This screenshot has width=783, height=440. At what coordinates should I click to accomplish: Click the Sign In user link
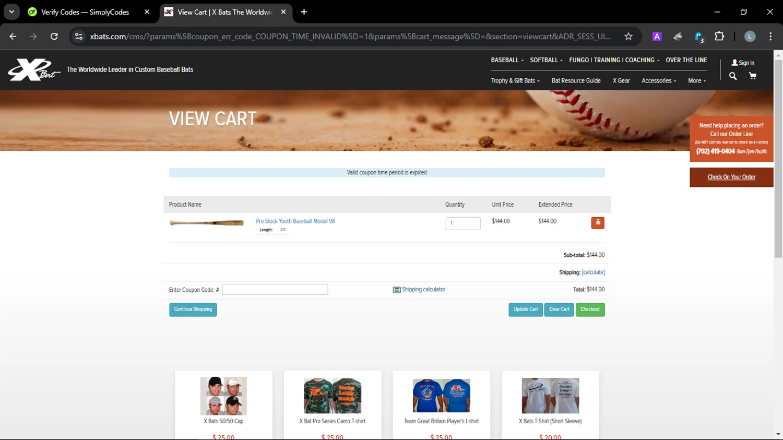[743, 63]
